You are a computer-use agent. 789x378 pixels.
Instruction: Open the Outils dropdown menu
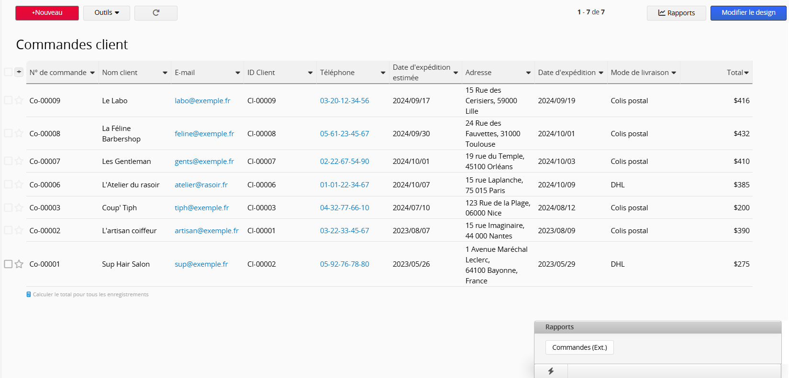pos(106,13)
